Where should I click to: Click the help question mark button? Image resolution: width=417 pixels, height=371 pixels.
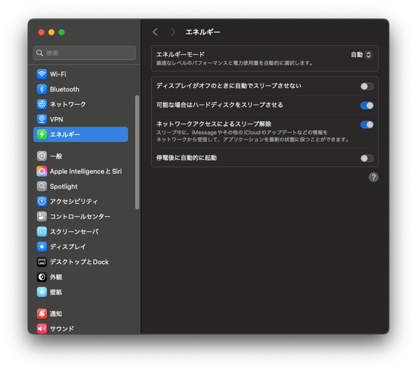(374, 177)
